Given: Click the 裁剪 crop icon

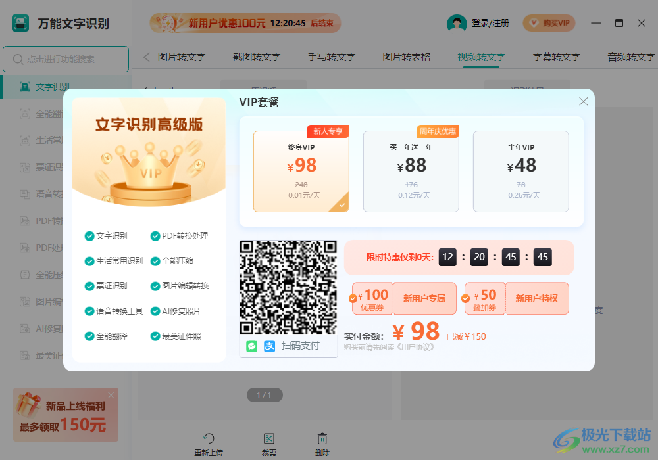Looking at the screenshot, I should 269,438.
